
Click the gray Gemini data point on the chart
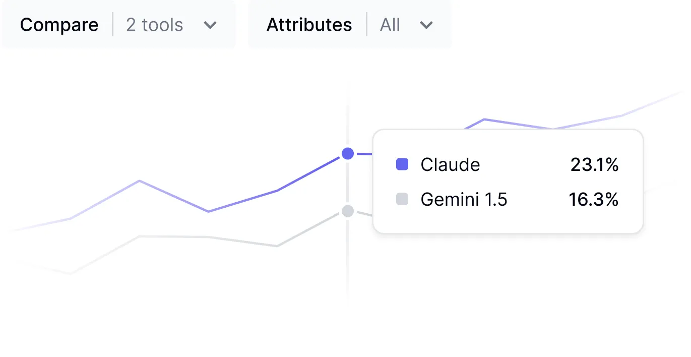point(347,211)
